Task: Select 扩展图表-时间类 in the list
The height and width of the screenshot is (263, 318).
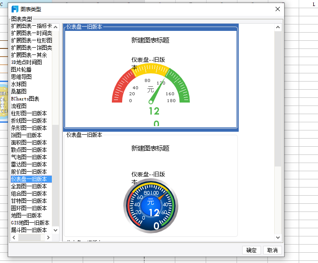Action: click(x=31, y=33)
